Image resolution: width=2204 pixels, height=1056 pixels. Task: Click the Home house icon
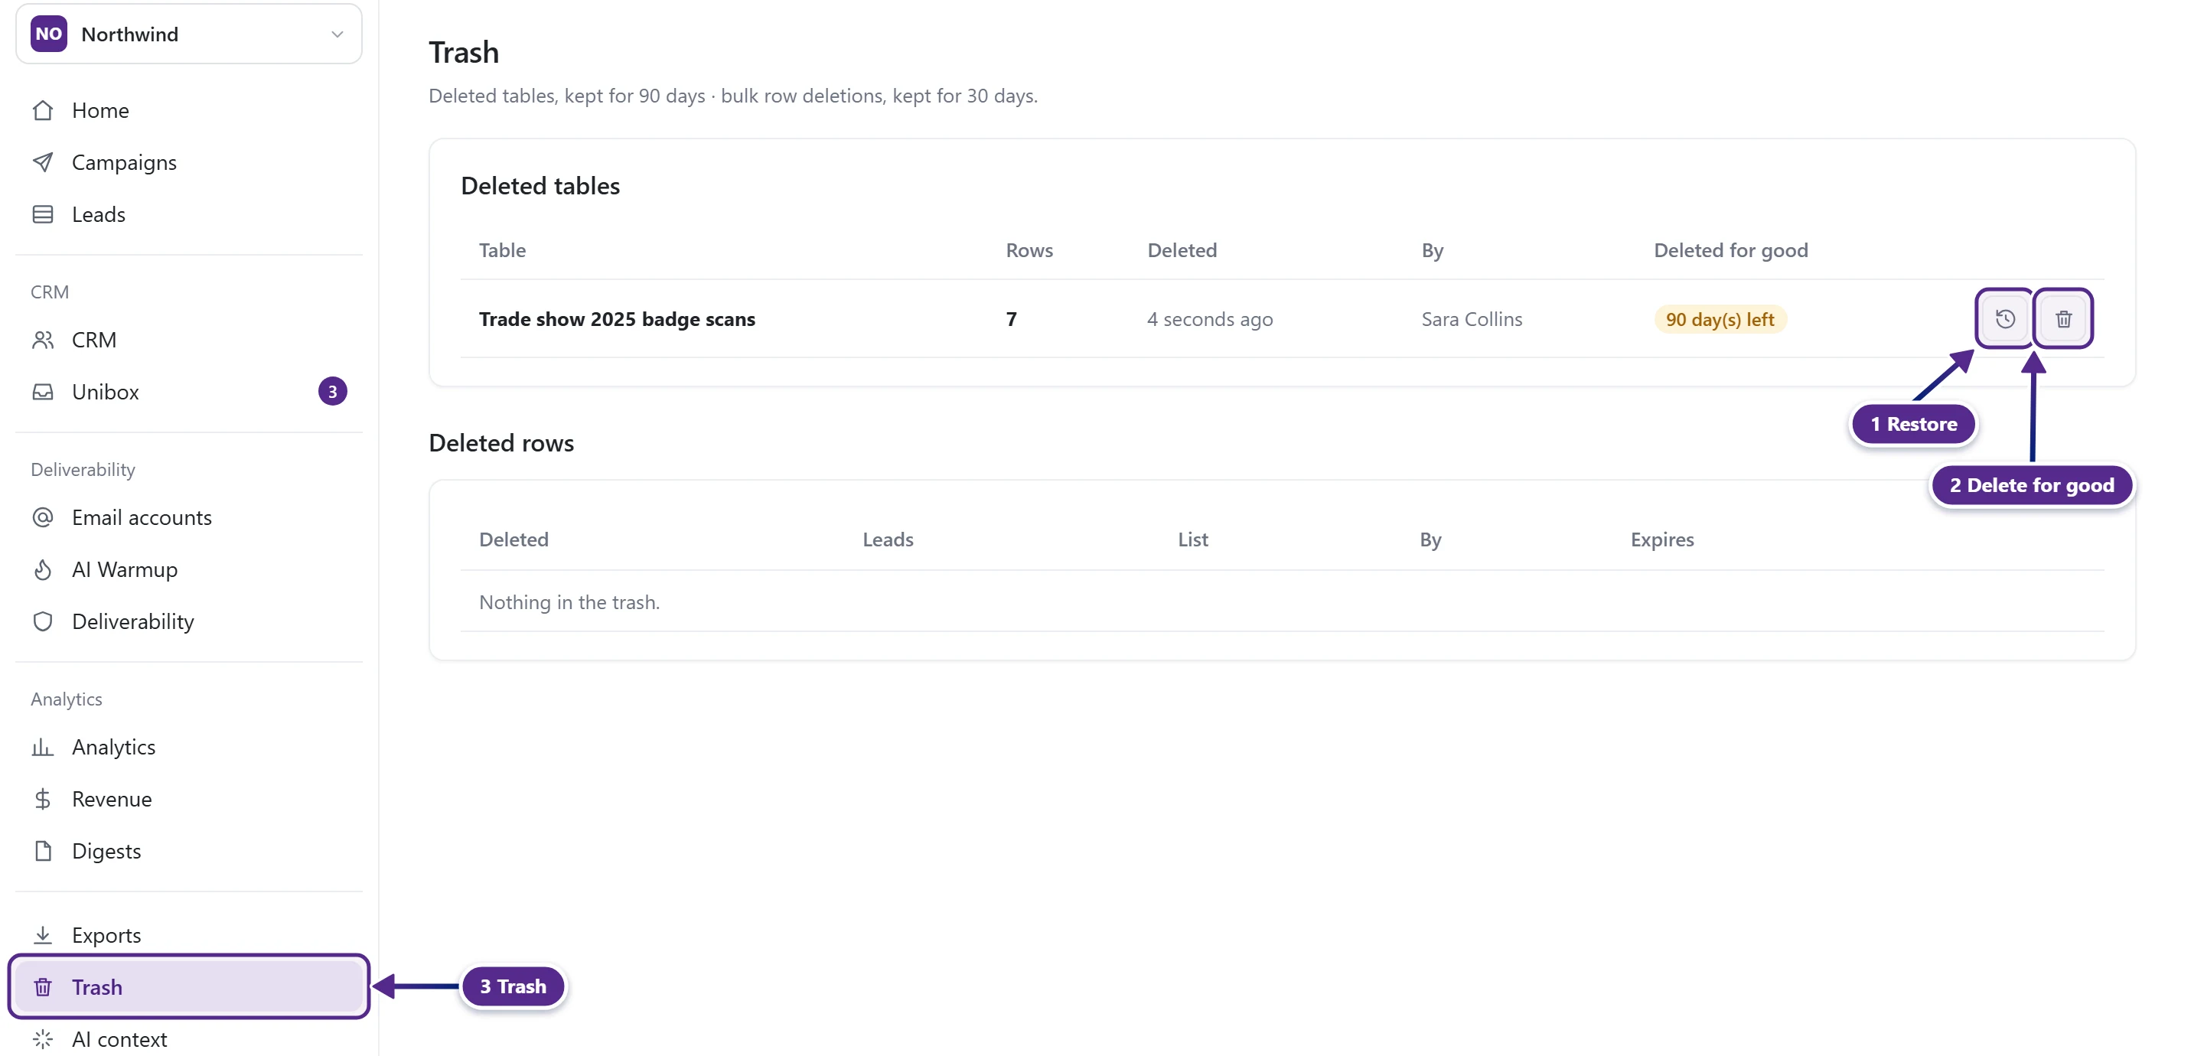click(x=43, y=110)
